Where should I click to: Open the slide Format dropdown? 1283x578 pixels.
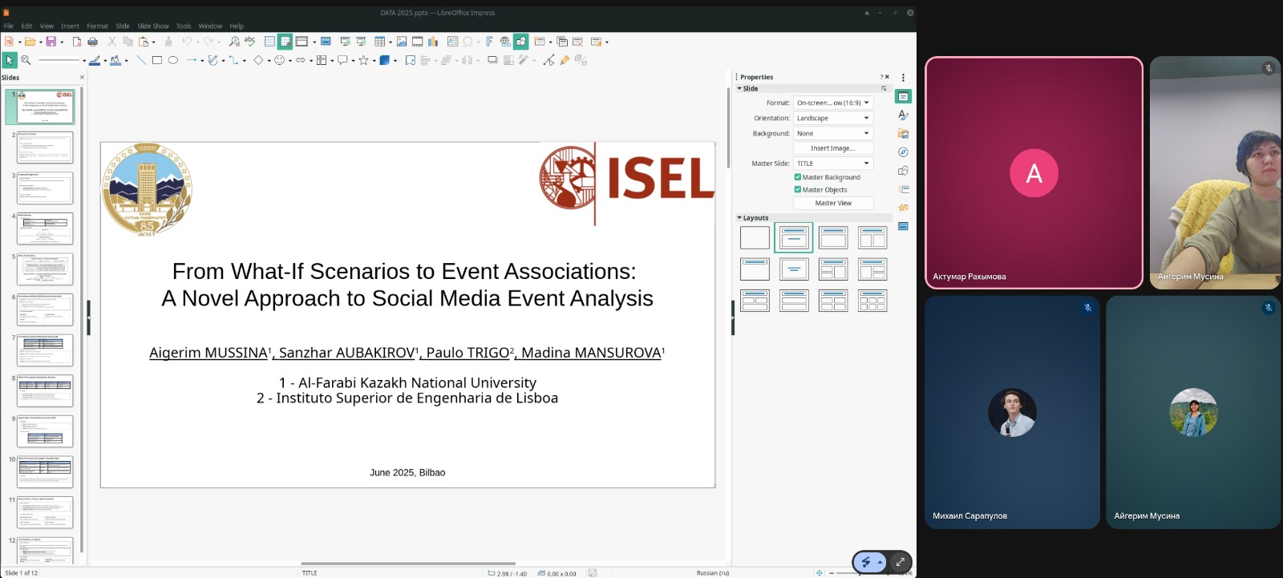tap(832, 103)
